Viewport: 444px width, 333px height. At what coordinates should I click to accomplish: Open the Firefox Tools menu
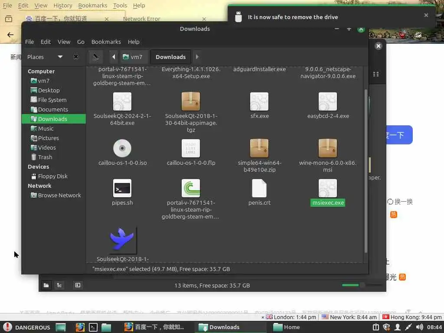click(120, 5)
